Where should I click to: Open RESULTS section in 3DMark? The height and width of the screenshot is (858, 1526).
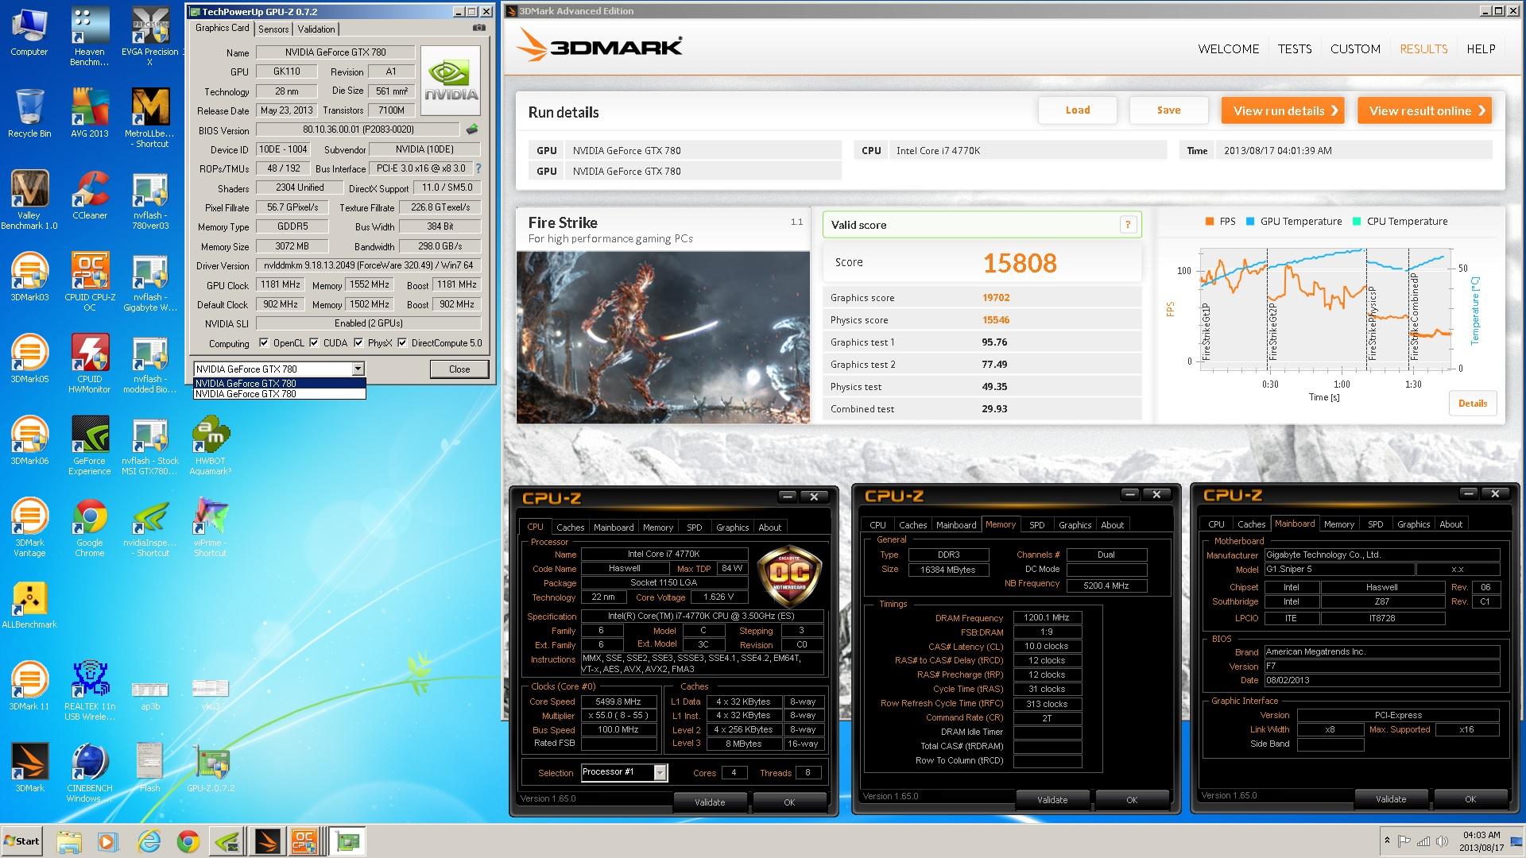(x=1423, y=48)
